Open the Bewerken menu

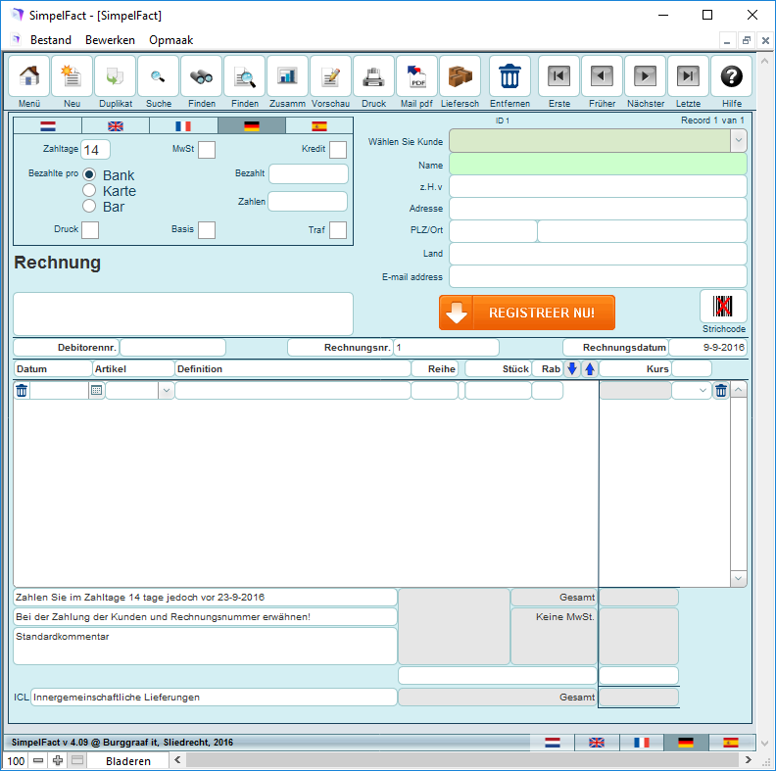(110, 40)
